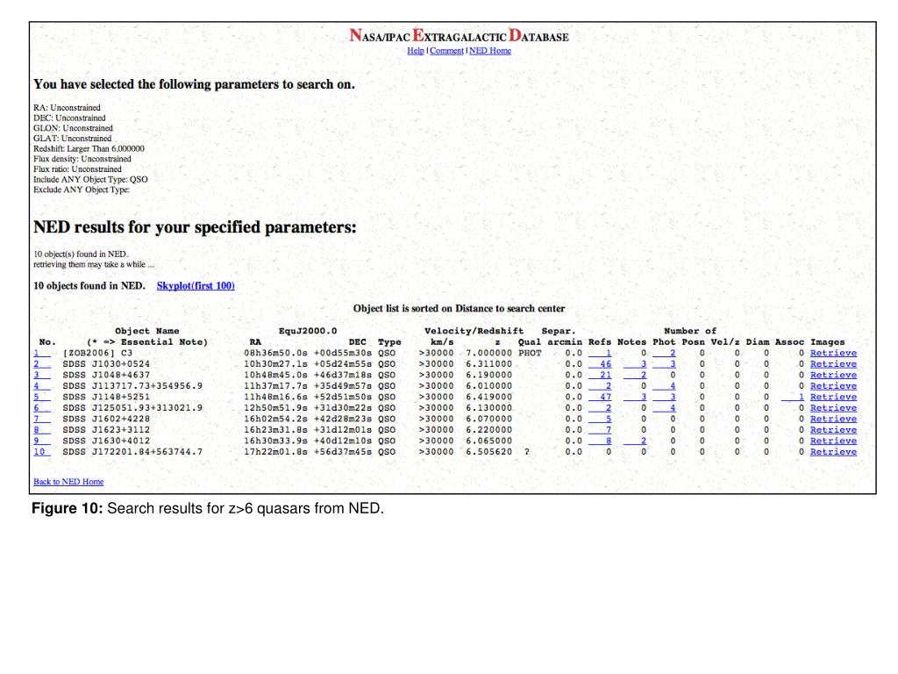
Task: Open the 47 Refs for SDSS J1148+5251
Action: click(600, 397)
